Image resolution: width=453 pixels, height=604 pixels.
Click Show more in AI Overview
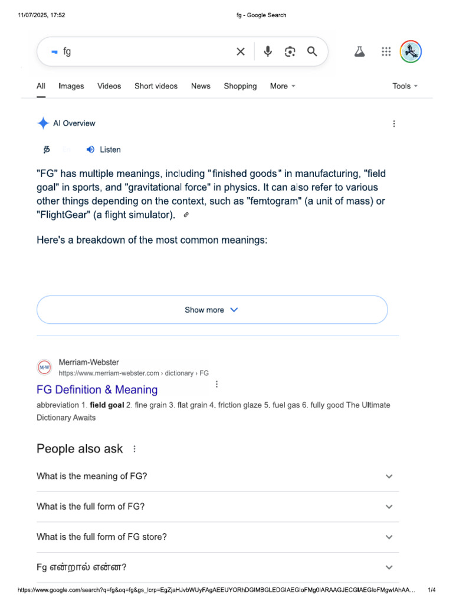[212, 310]
